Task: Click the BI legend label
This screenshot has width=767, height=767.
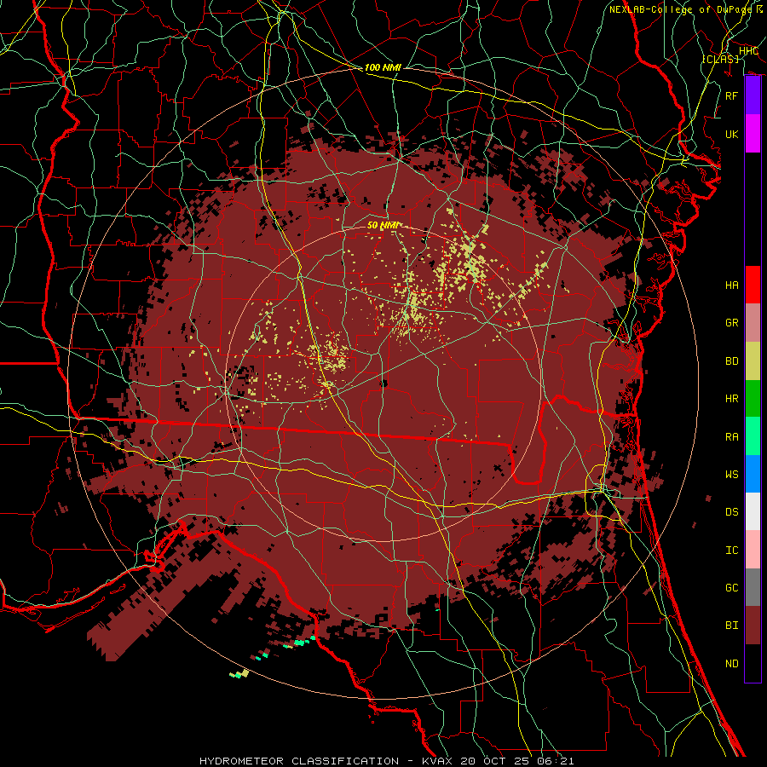Action: 732,626
